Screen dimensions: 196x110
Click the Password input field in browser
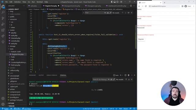166,31
